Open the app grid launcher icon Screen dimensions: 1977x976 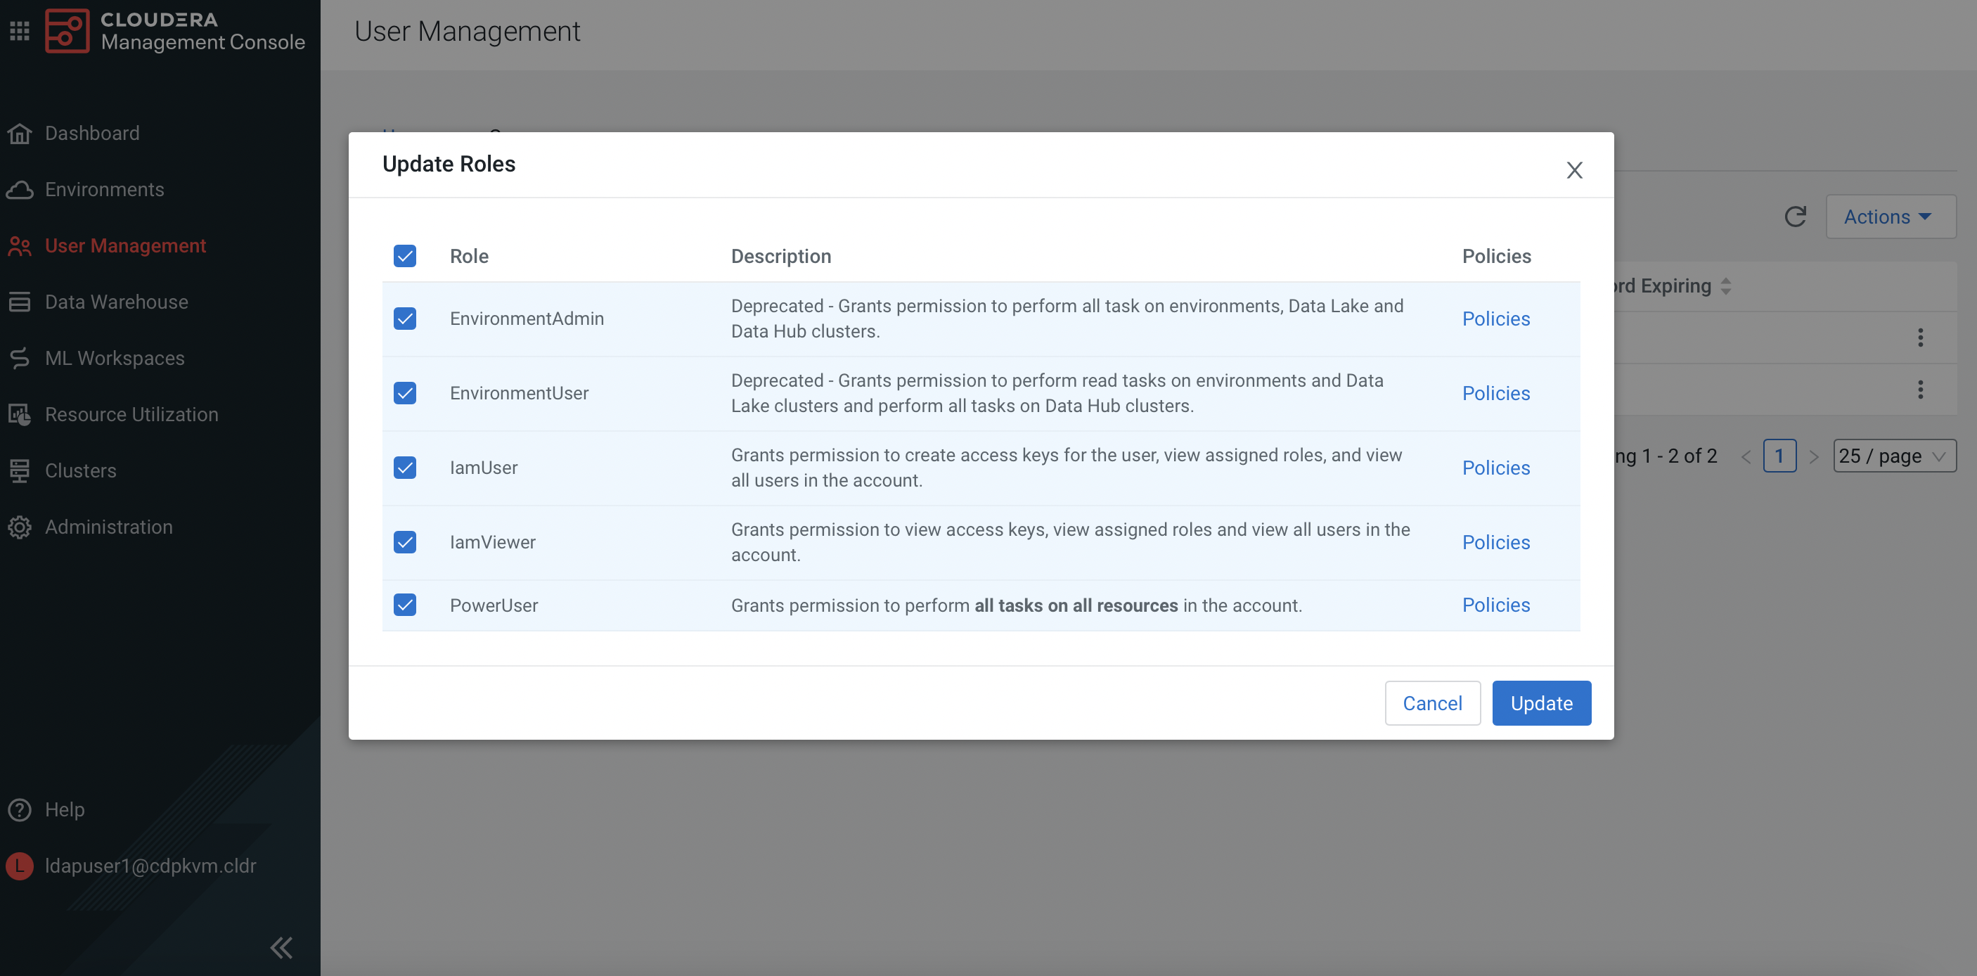coord(19,31)
